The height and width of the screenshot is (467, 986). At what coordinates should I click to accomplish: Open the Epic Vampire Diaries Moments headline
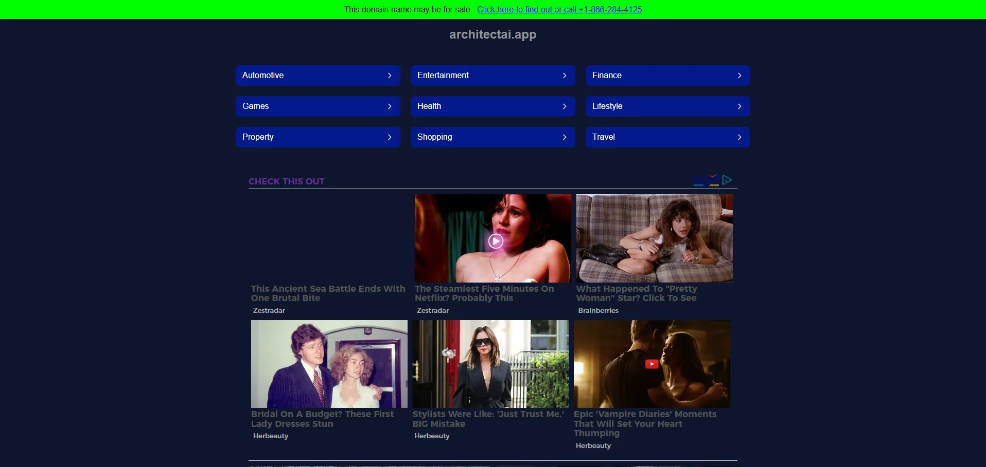point(645,423)
